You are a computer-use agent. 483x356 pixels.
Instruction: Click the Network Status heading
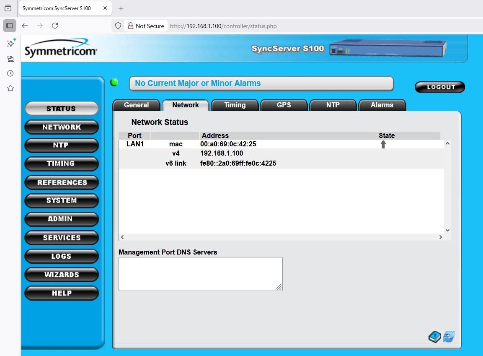(x=160, y=122)
